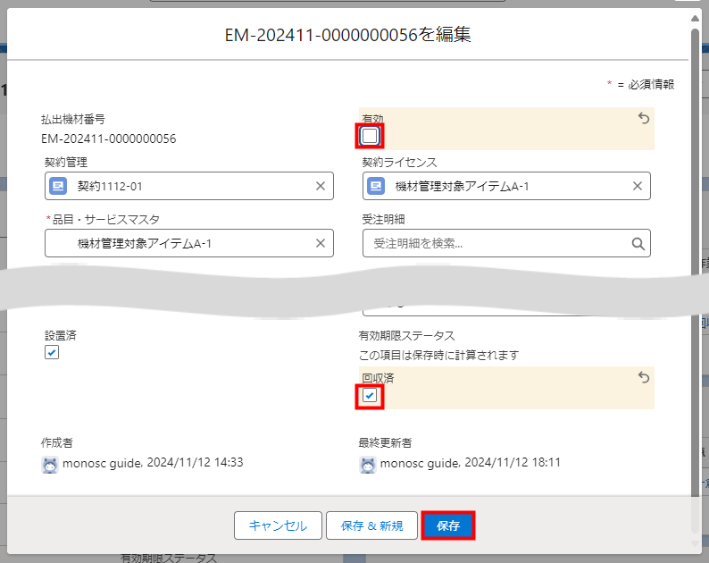Clear the 契約管理 field value
This screenshot has height=563, width=709.
(x=321, y=186)
